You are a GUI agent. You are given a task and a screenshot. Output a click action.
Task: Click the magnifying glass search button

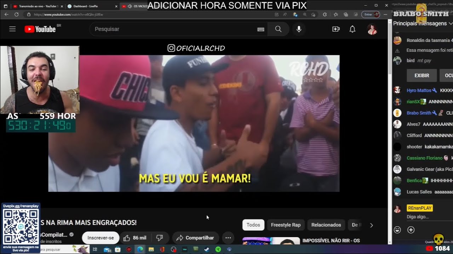(x=279, y=29)
